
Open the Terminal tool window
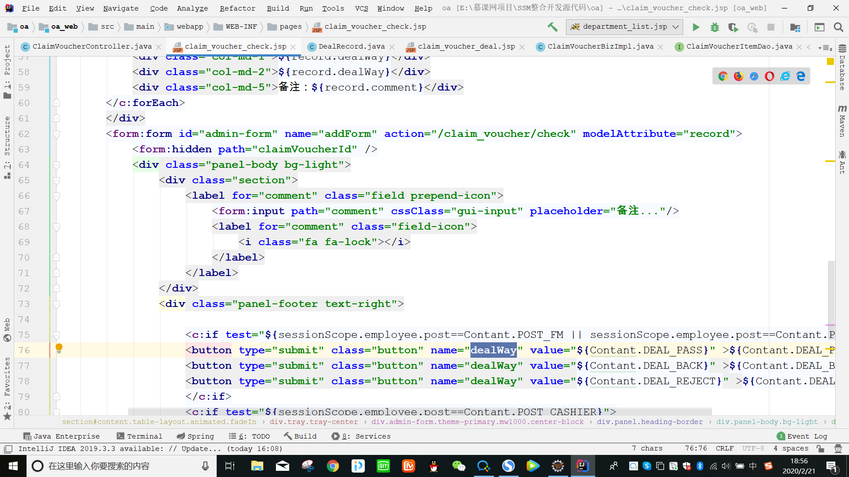tap(139, 436)
